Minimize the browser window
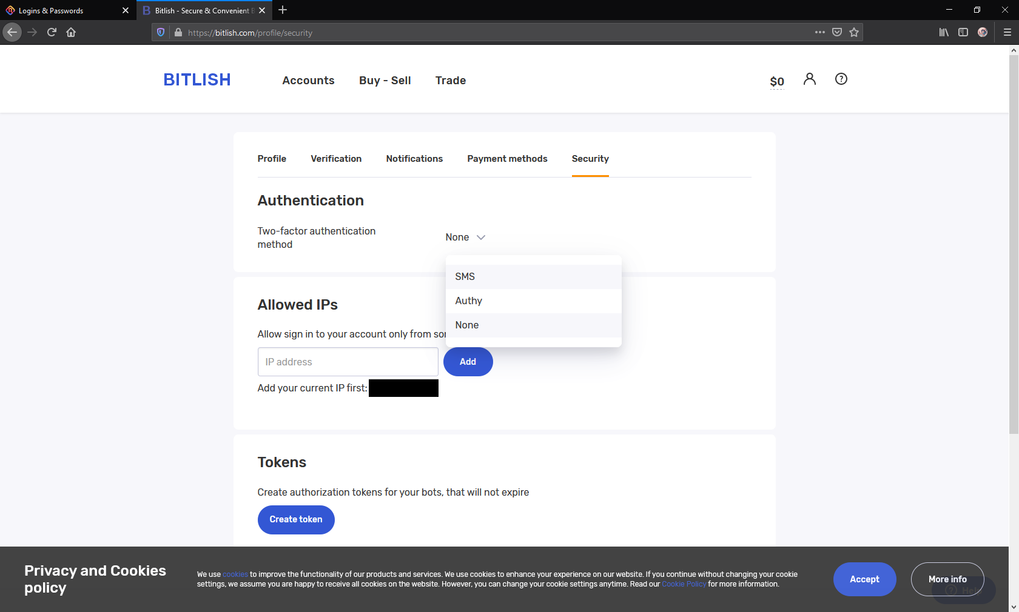The width and height of the screenshot is (1019, 612). point(949,10)
